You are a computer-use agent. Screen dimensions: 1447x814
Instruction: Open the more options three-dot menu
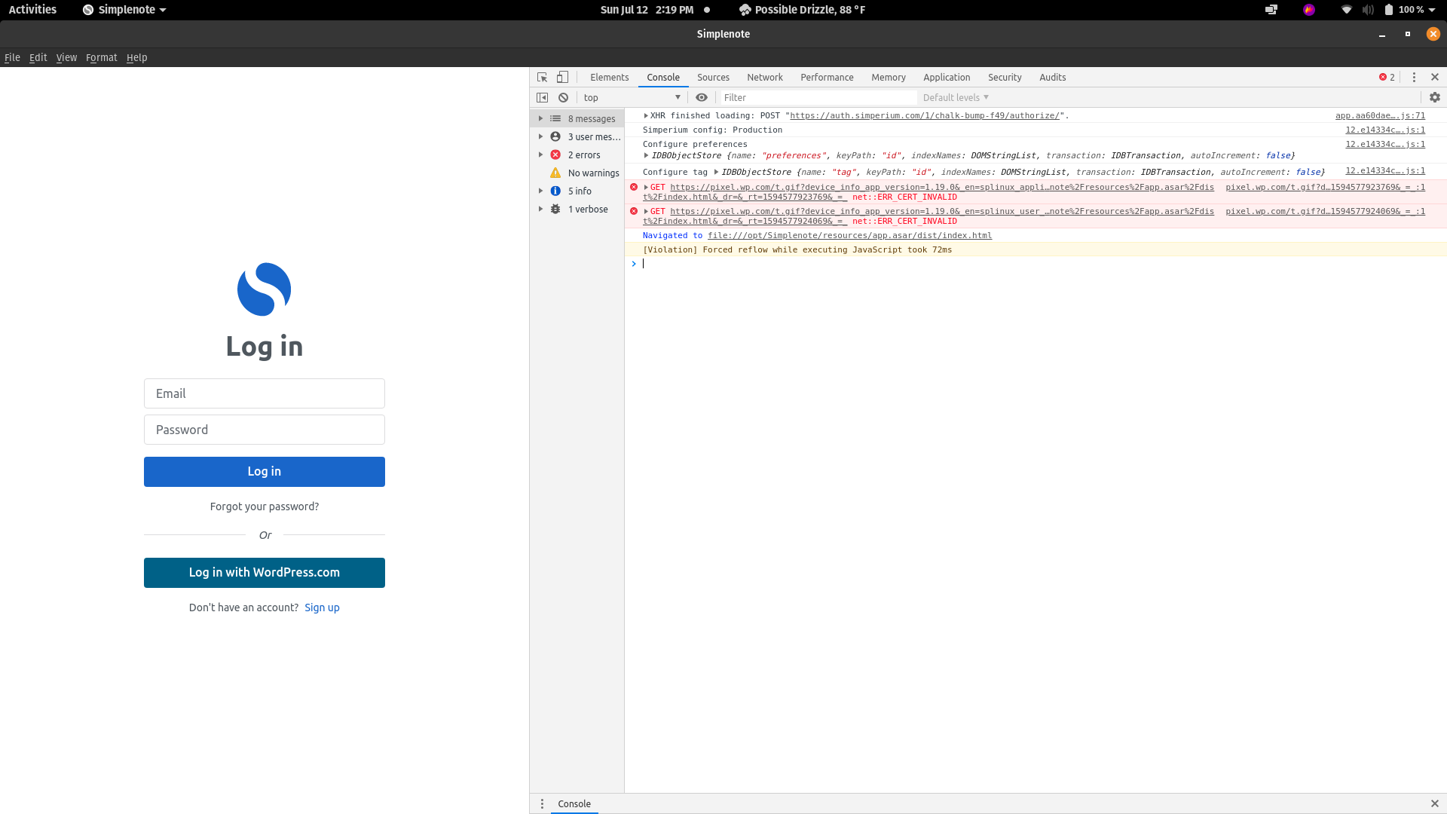1414,77
